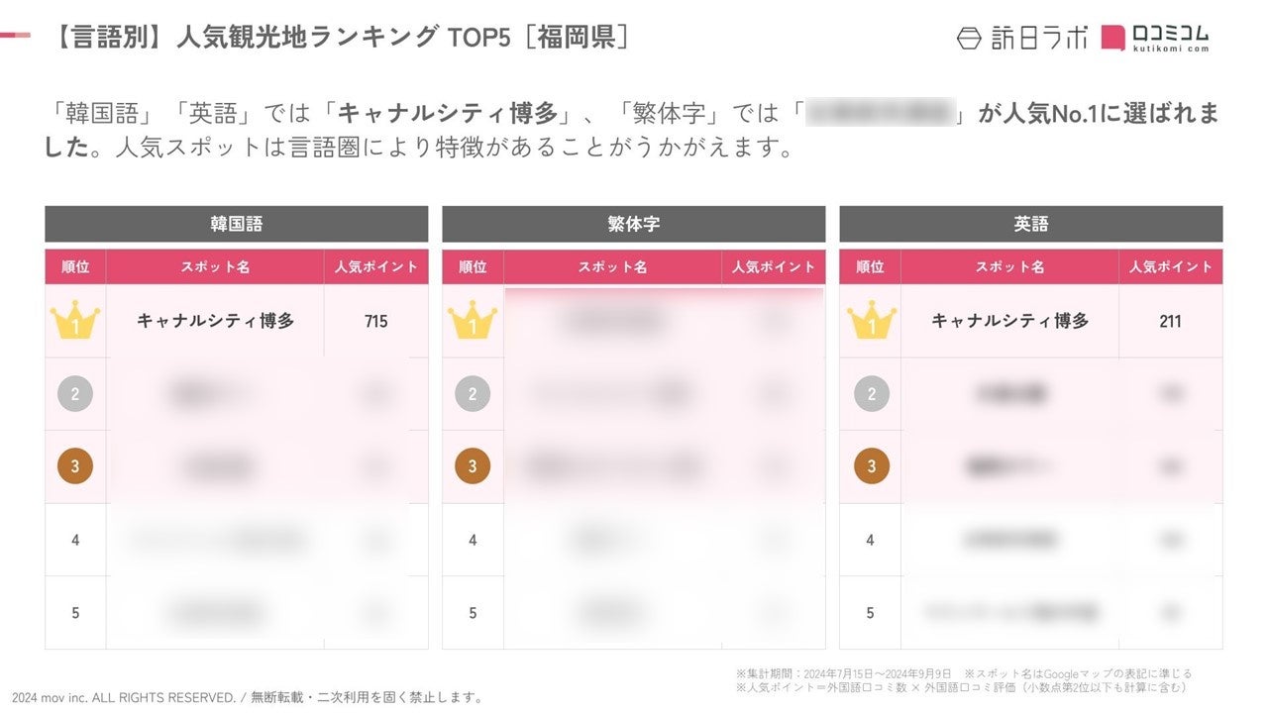
Task: Select the bronze rank 3 badge under 韓国語
Action: pos(75,466)
